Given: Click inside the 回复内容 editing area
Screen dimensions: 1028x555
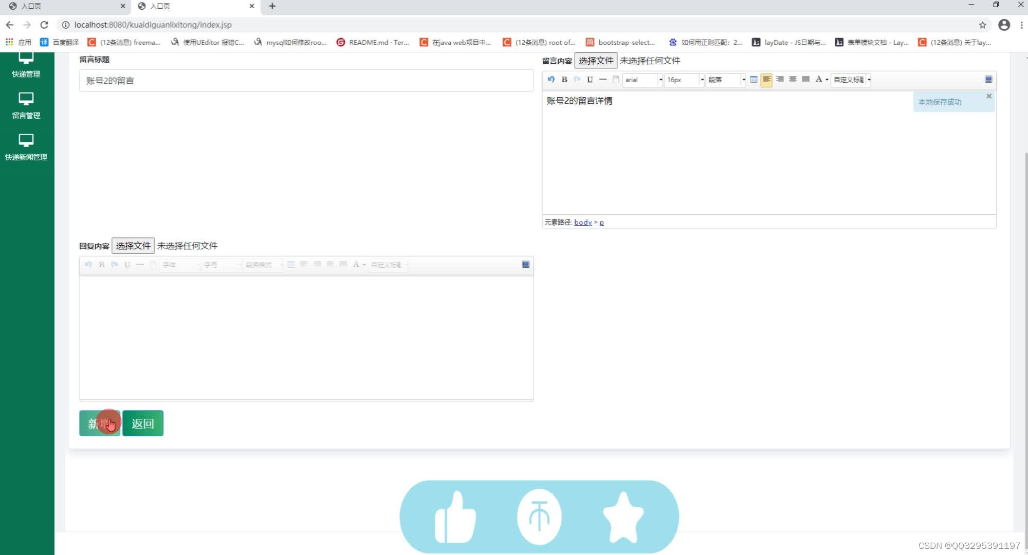Looking at the screenshot, I should point(306,337).
